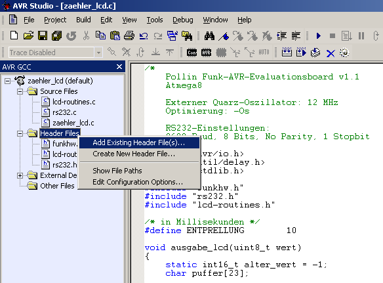
Task: Open Find with the binoculars icon
Action: tap(209, 36)
